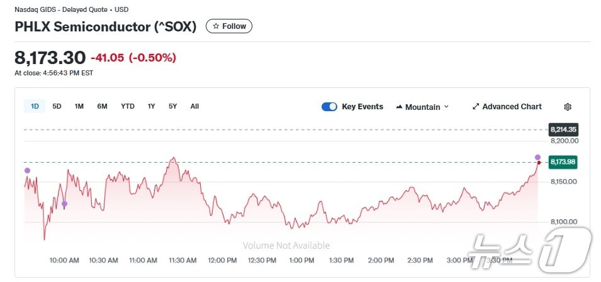Switch to YTD range
601x282 pixels.
coord(128,106)
